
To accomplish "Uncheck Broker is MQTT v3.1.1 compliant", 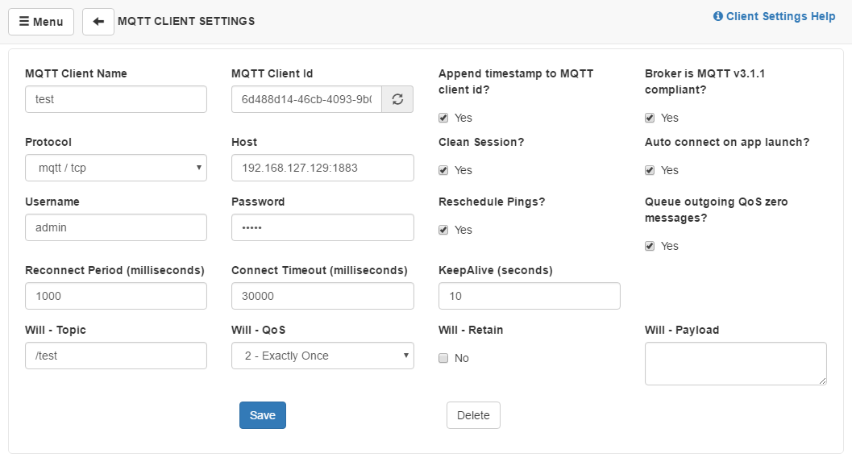I will 650,118.
